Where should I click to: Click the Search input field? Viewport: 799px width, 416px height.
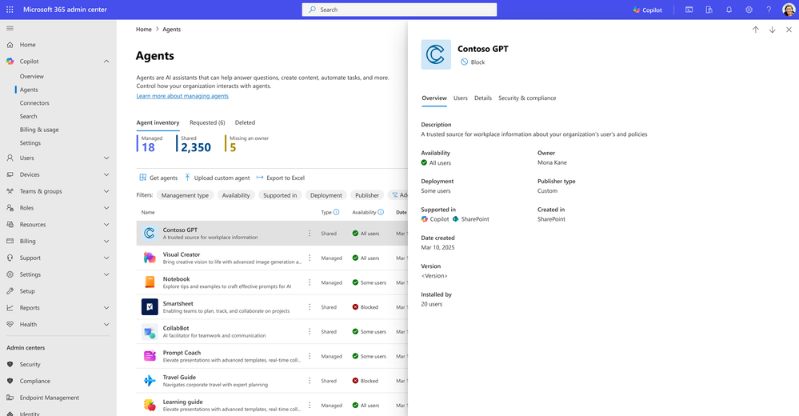[x=400, y=10]
